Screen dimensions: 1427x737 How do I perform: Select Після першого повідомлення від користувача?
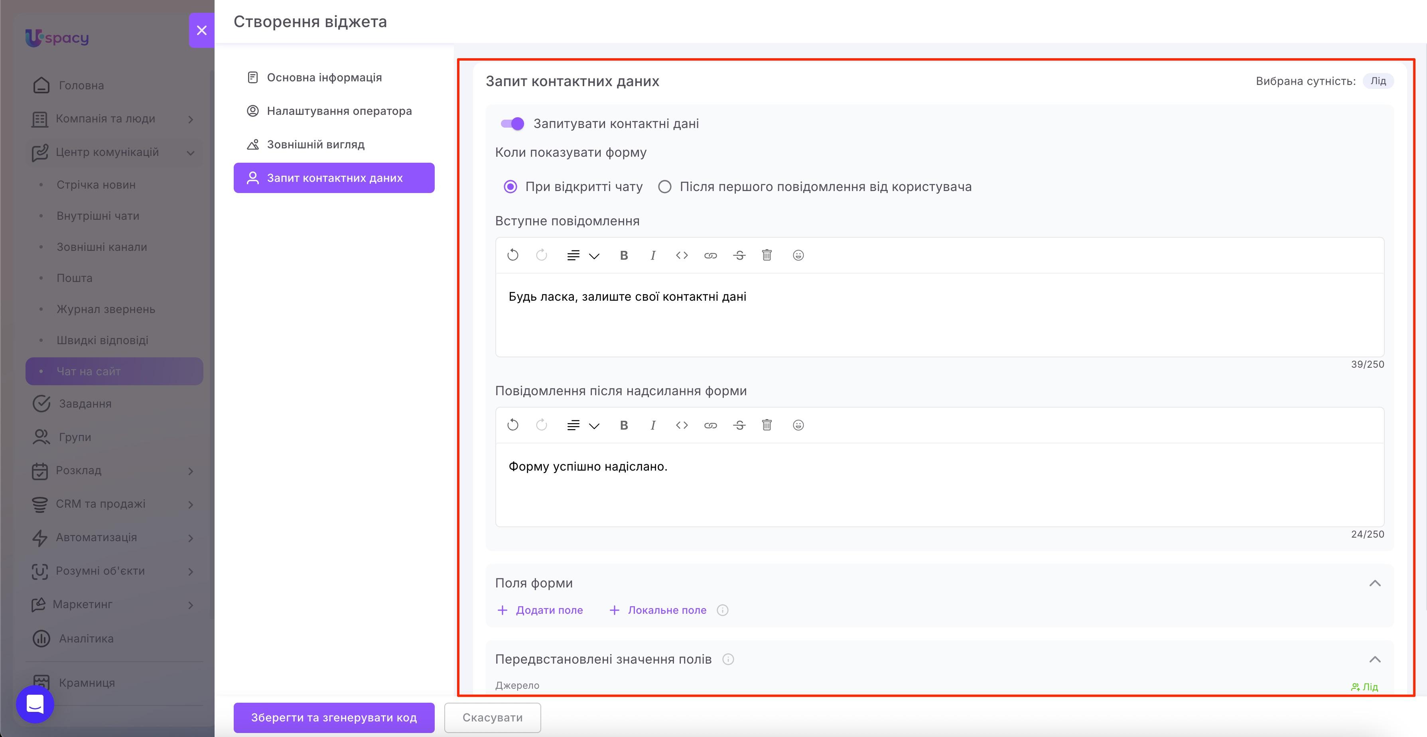[665, 187]
